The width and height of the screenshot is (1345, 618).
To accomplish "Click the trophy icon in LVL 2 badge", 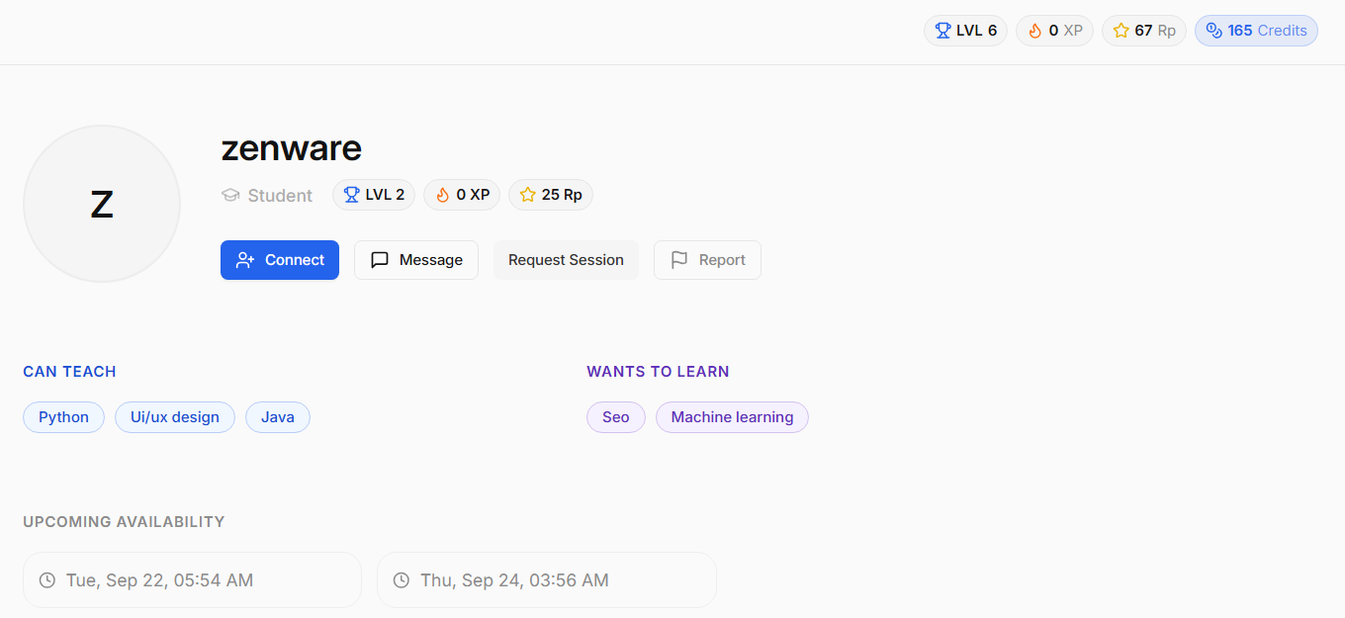I will click(351, 195).
